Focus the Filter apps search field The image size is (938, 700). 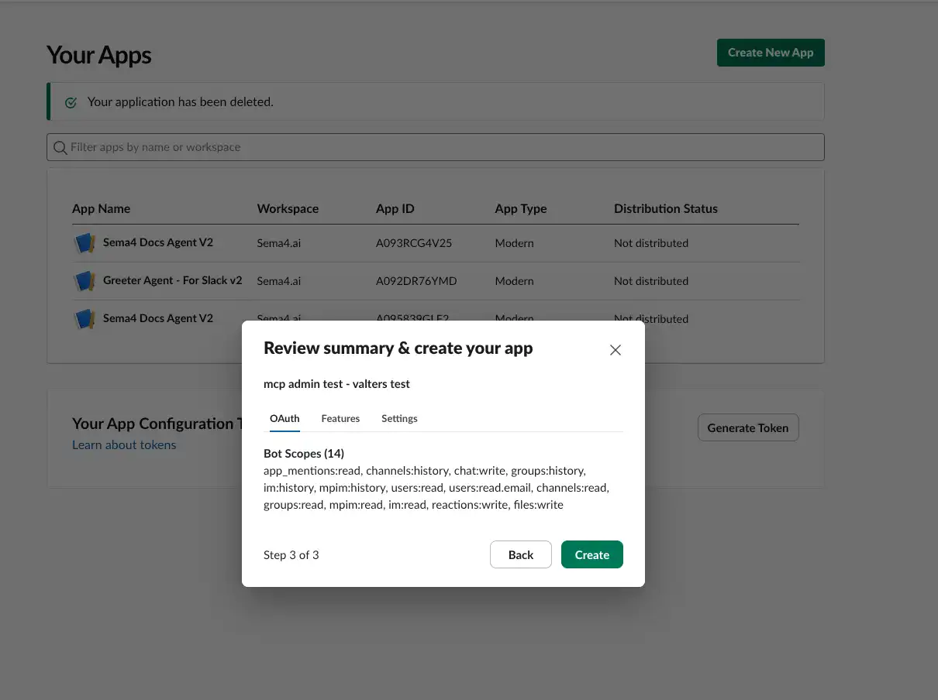coord(442,147)
